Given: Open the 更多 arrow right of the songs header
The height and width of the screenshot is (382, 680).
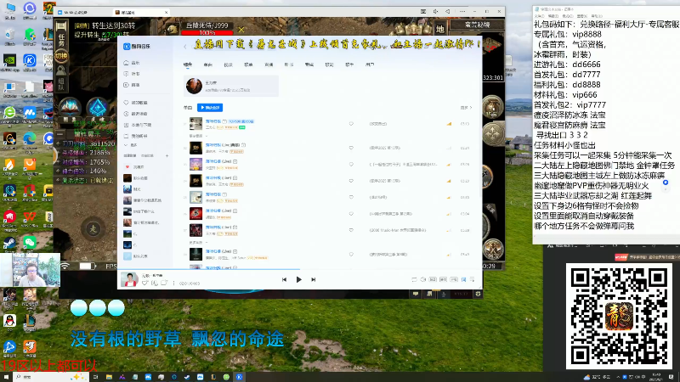Looking at the screenshot, I should [x=466, y=108].
